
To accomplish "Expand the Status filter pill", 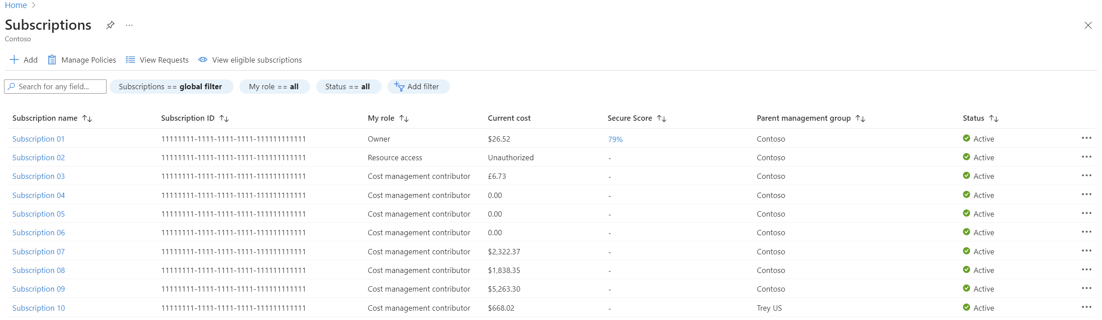I will (x=348, y=87).
